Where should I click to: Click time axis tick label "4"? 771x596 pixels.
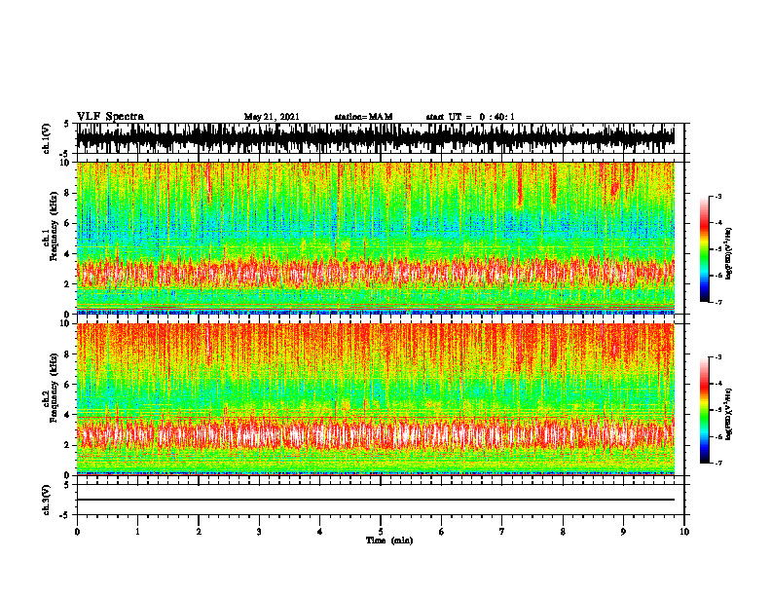coord(320,532)
